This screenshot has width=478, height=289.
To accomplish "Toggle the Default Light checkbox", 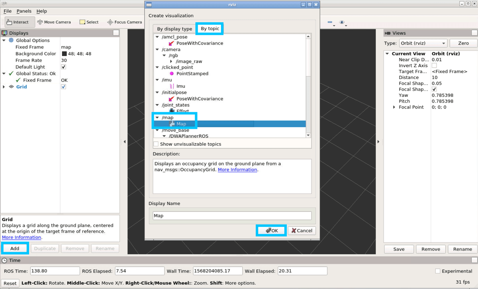I will [x=64, y=67].
